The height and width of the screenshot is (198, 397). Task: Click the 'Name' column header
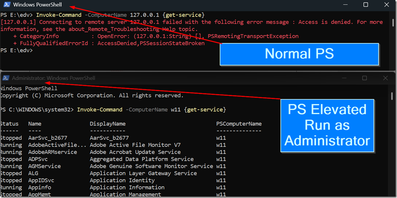point(35,124)
